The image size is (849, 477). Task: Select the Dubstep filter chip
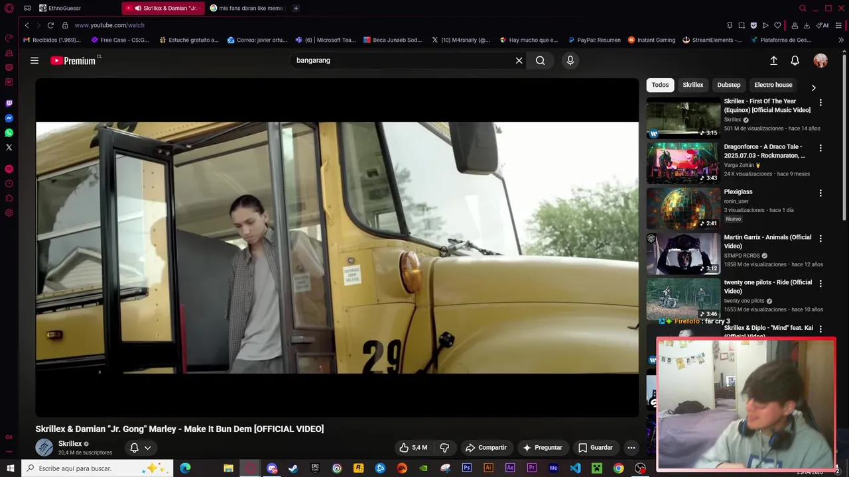[728, 85]
